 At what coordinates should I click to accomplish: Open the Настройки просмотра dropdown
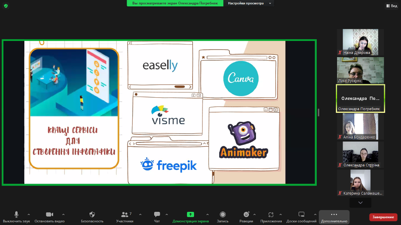click(x=249, y=3)
